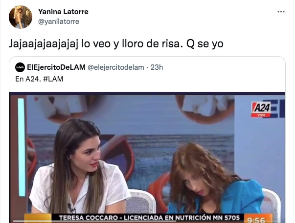Click Yanina Latorre's profile avatar
This screenshot has width=295, height=223.
click(21, 17)
